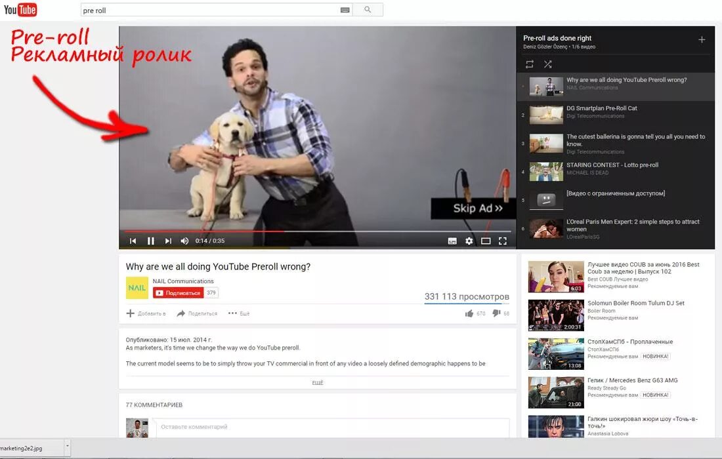This screenshot has width=722, height=459.
Task: Like the video with thumbs-up icon
Action: click(469, 313)
